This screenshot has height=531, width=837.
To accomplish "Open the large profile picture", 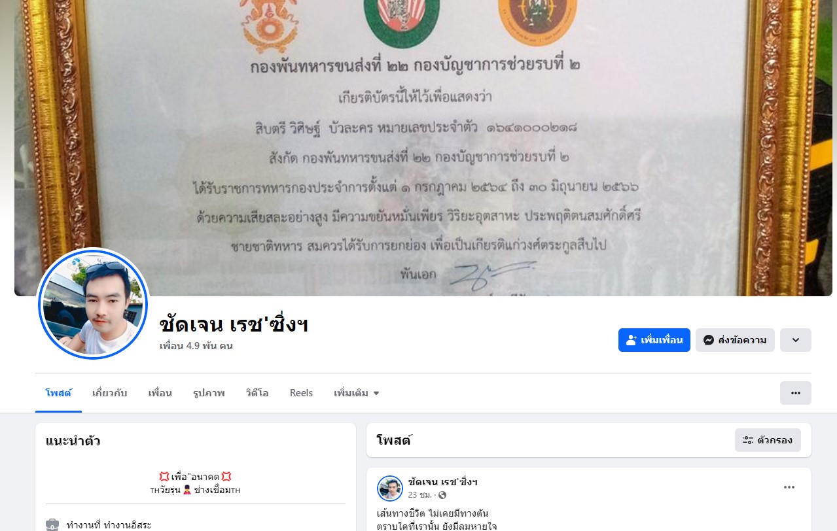I will coord(93,304).
